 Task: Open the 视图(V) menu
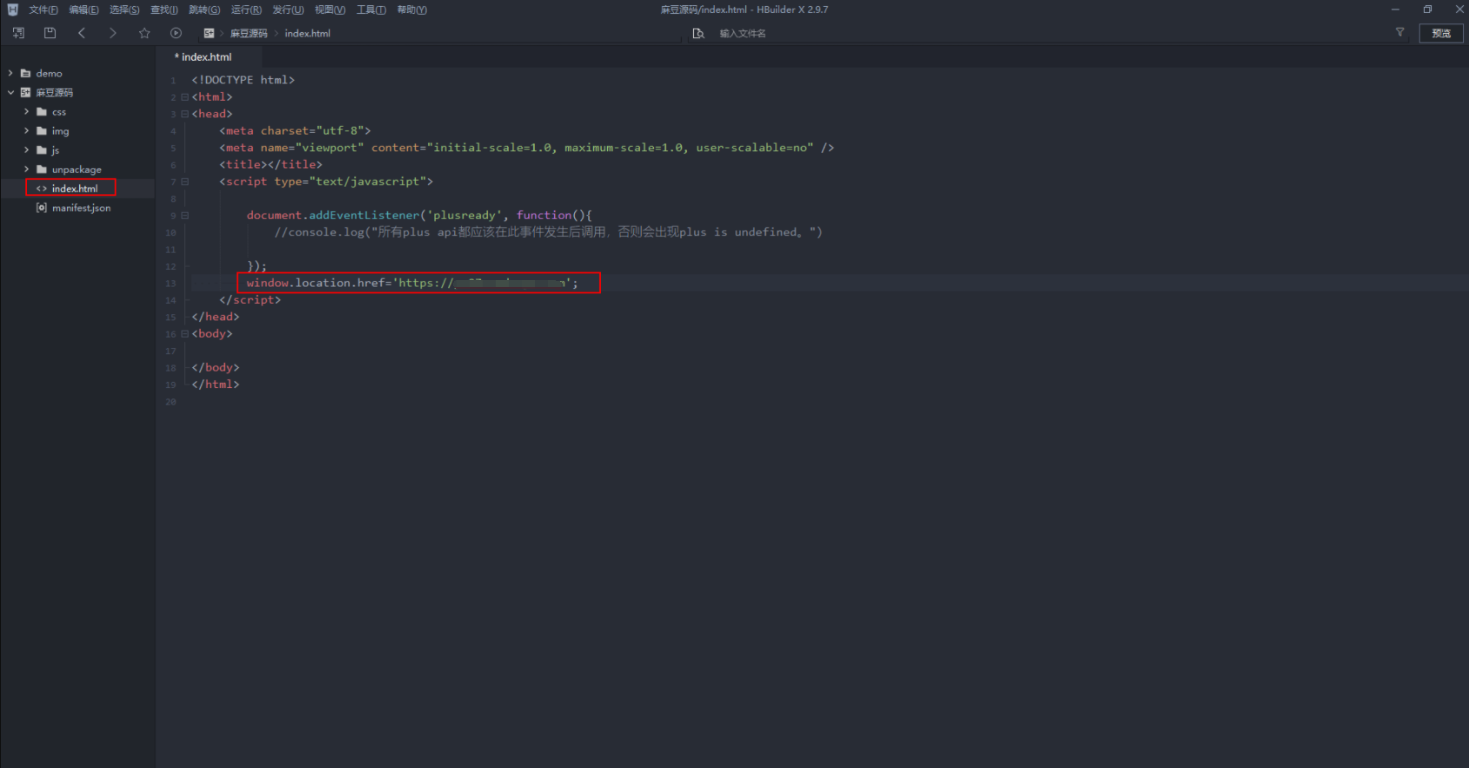(x=330, y=10)
